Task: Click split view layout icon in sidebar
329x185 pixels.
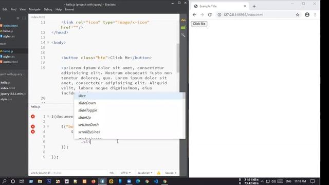Action: (24, 18)
